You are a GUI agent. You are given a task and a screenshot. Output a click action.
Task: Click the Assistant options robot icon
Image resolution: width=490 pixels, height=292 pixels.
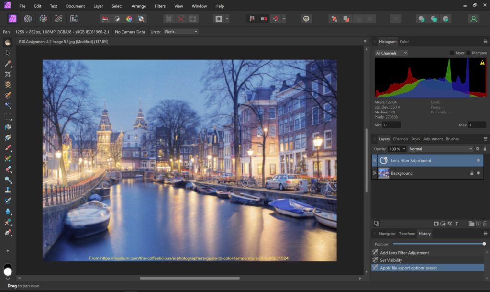(306, 19)
